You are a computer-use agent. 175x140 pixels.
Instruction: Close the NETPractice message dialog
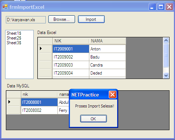112,95
